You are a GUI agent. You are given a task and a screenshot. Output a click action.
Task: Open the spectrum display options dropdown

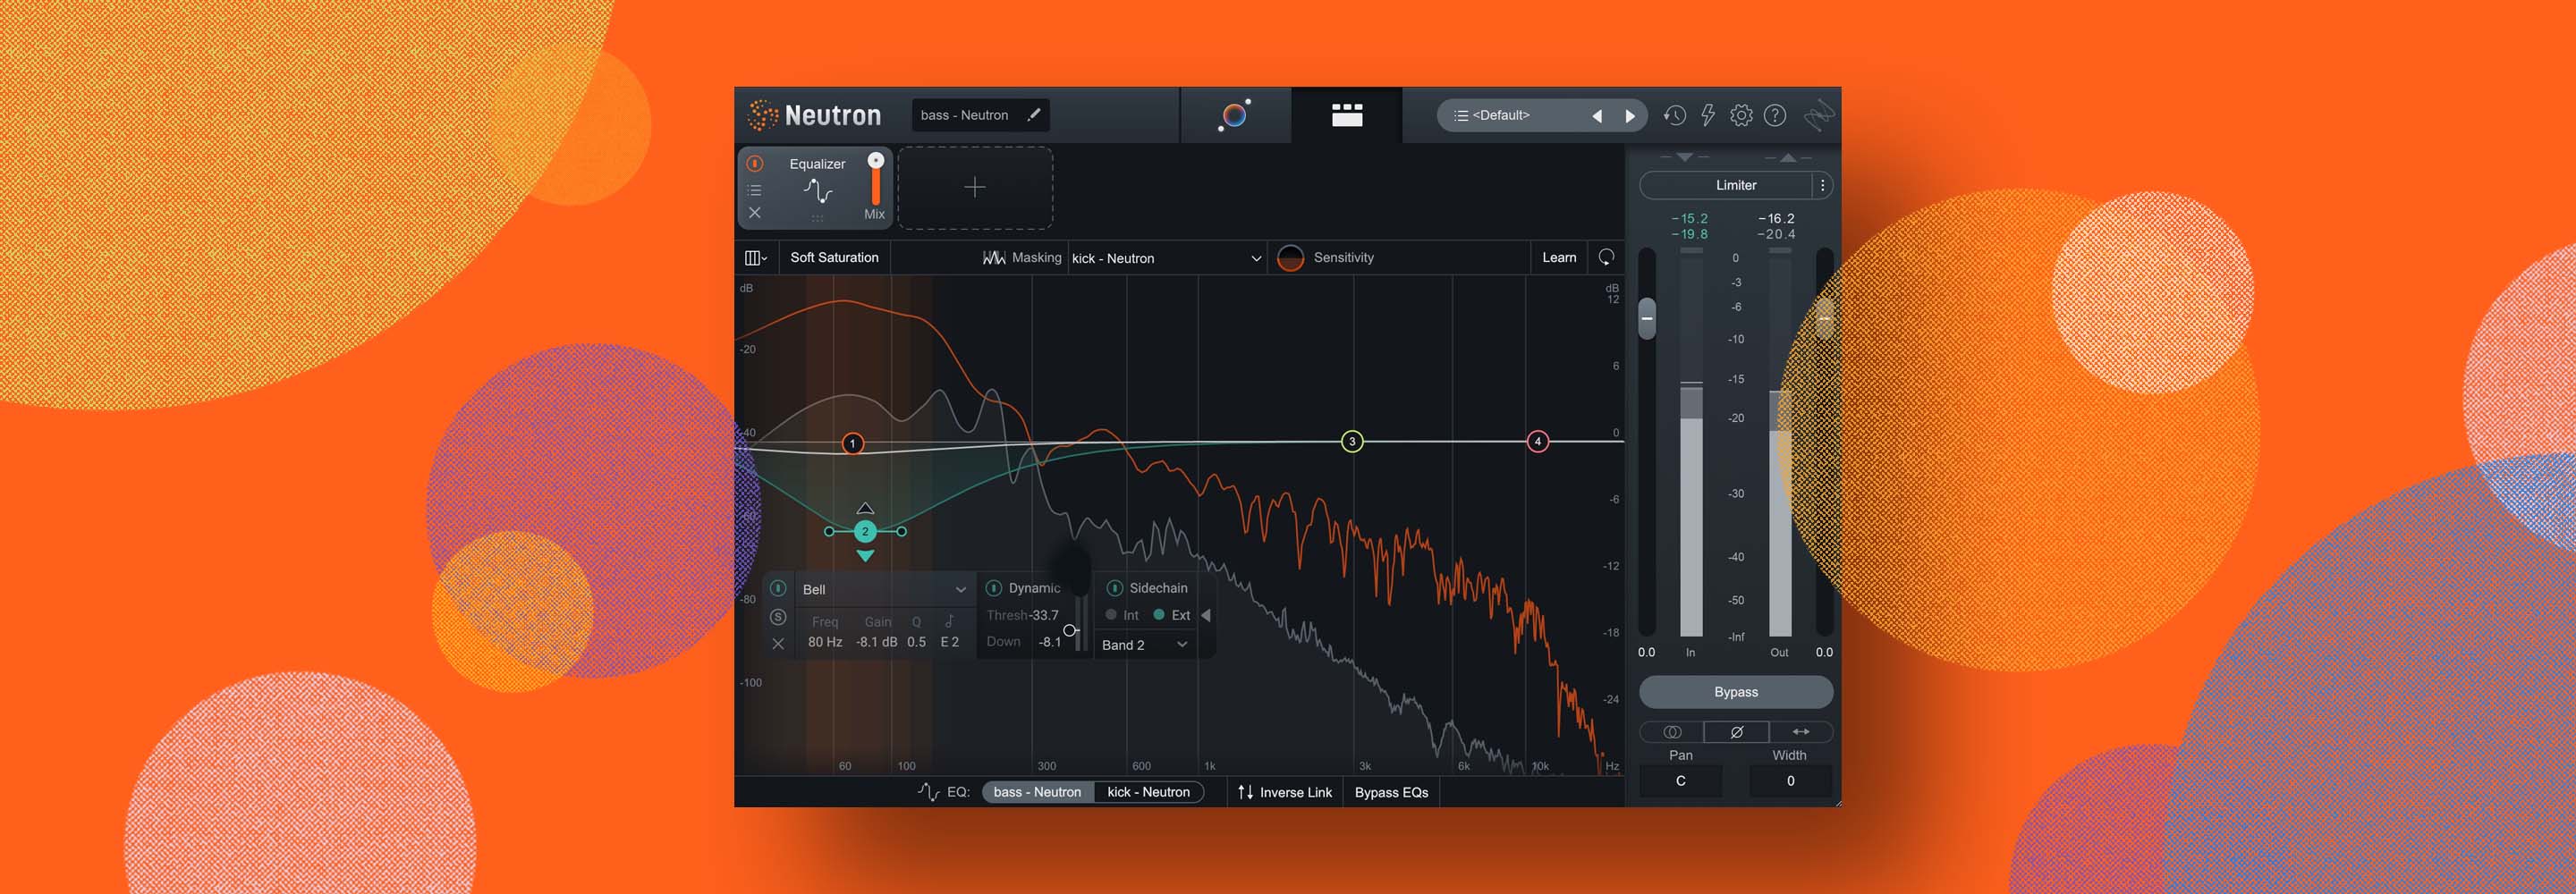coord(756,258)
